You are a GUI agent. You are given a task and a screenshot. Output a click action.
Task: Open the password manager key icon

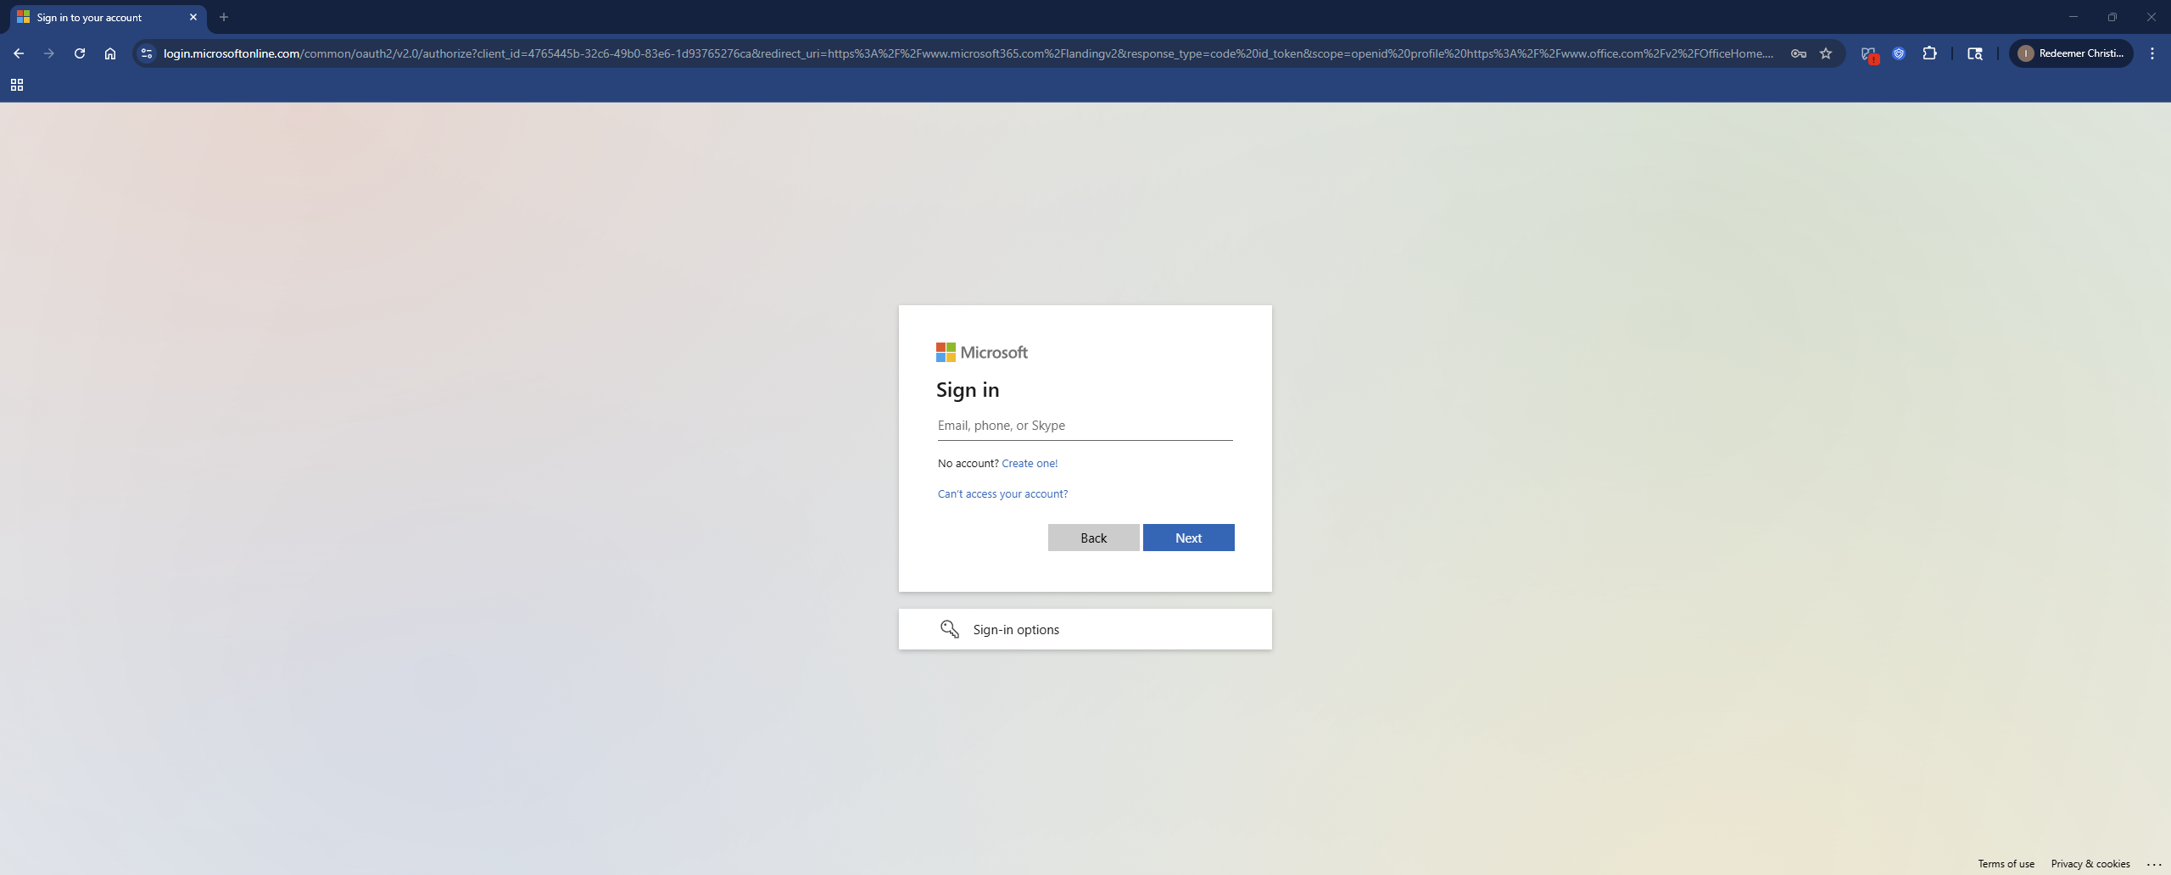1798,53
